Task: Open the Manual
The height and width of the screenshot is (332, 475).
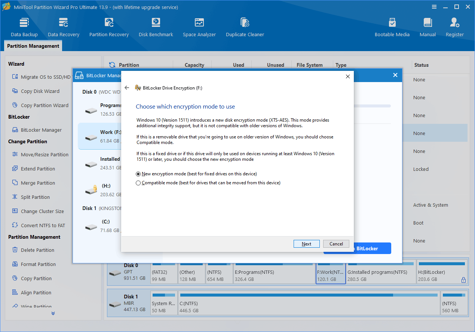Action: pyautogui.click(x=427, y=28)
